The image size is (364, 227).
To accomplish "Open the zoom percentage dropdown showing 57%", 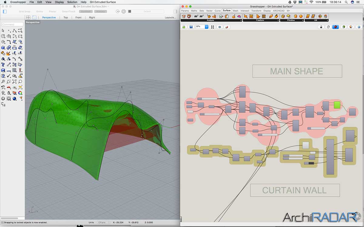I will point(207,27).
